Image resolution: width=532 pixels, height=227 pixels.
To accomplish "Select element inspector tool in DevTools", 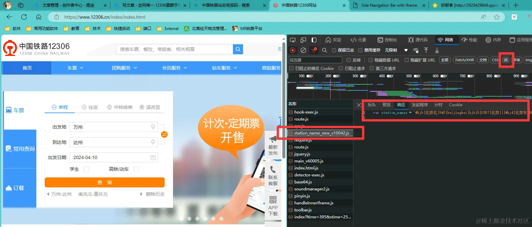I will point(293,40).
